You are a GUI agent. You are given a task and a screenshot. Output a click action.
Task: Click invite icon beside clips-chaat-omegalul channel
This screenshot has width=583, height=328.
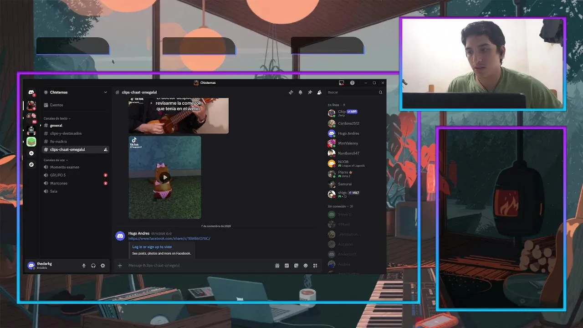(x=106, y=149)
